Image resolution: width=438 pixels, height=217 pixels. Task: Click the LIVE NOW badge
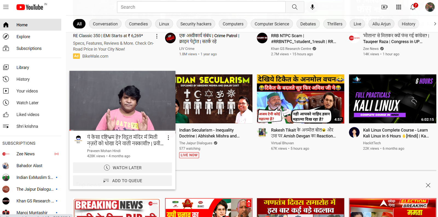189,155
